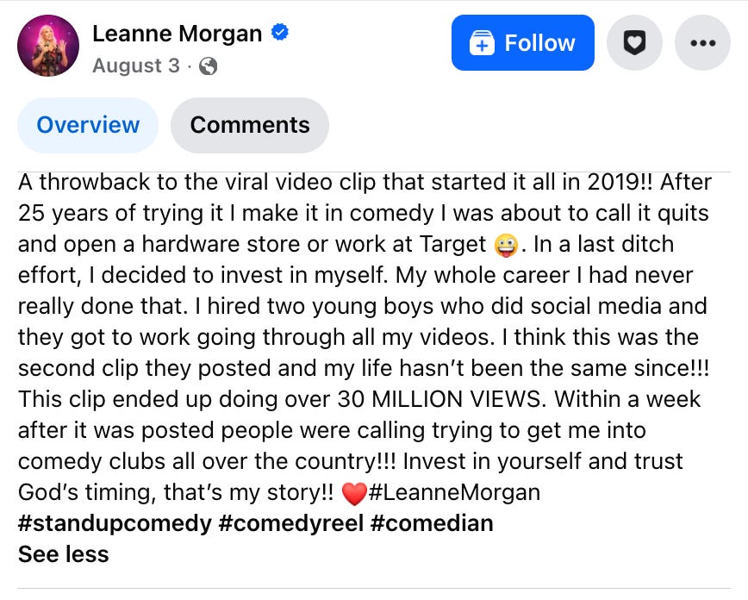Collapse the post using See less
This screenshot has height=600, width=748.
pyautogui.click(x=62, y=553)
